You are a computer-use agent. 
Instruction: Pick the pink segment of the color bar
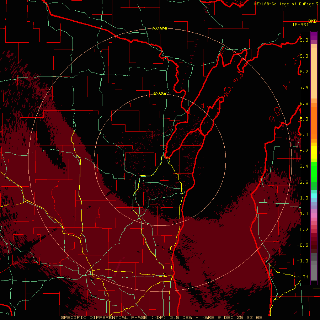click(314, 215)
